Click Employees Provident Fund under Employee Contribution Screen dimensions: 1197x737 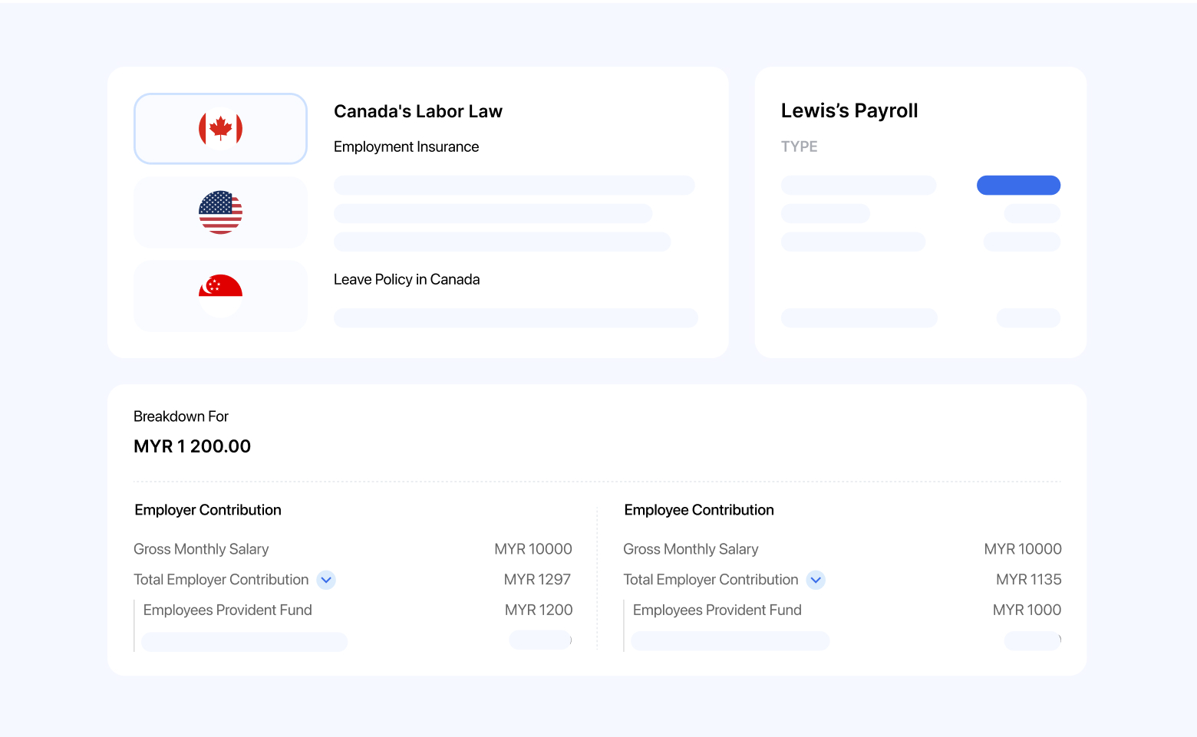coord(717,610)
